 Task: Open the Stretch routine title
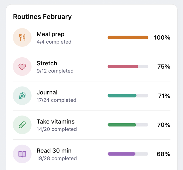coord(47,63)
